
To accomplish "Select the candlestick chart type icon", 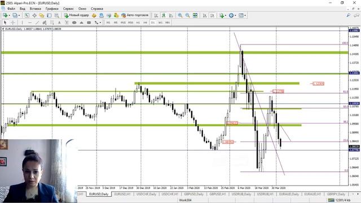I will [x=164, y=15].
